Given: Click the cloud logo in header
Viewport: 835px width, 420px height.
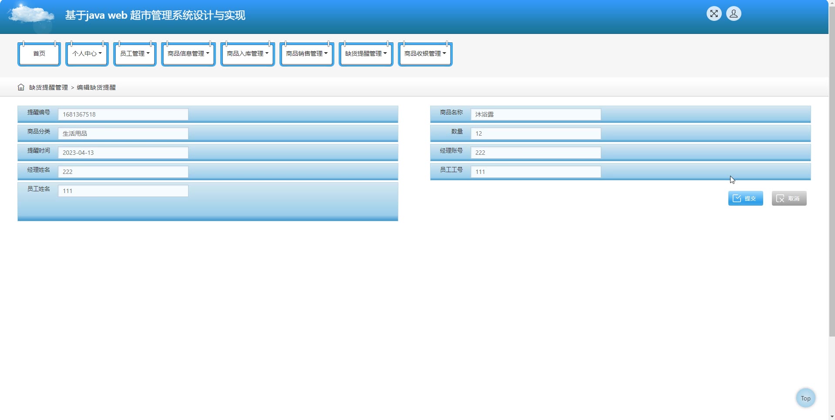Looking at the screenshot, I should [31, 15].
